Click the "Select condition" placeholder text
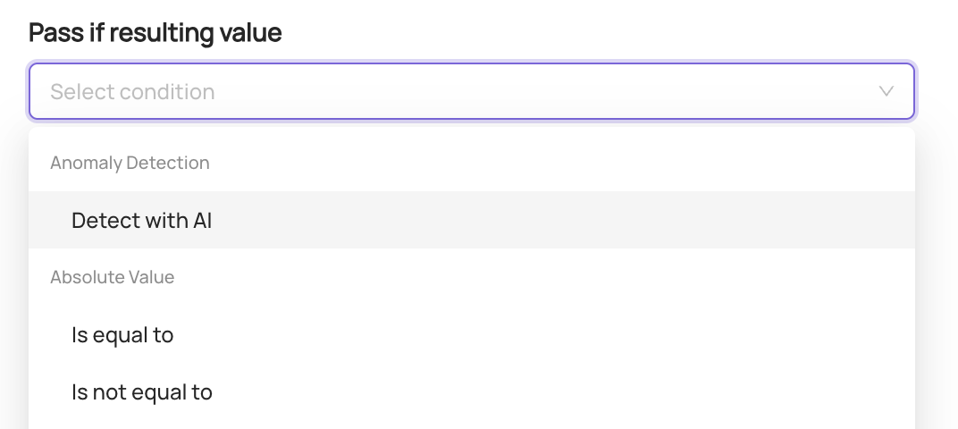This screenshot has height=429, width=958. click(132, 91)
